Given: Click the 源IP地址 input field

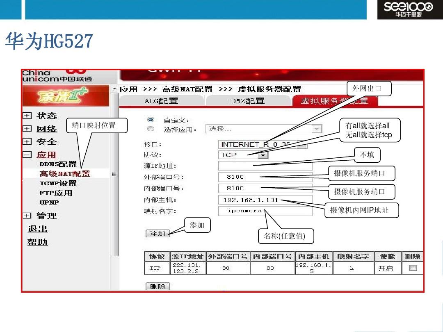Looking at the screenshot, I should (x=265, y=166).
